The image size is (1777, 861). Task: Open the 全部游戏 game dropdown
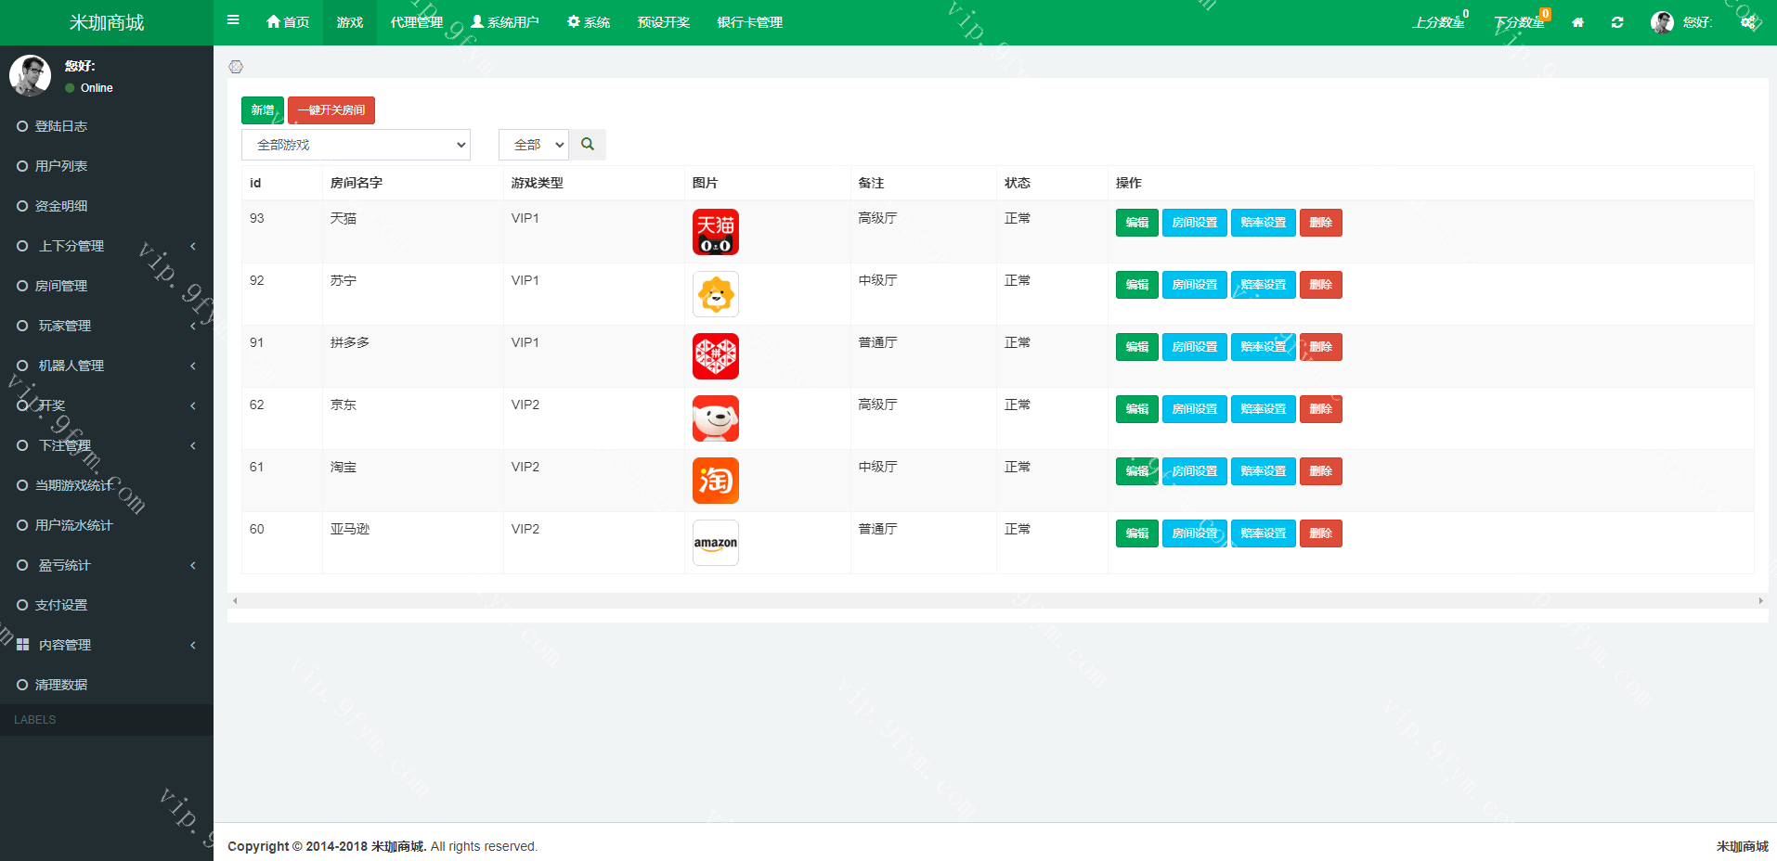pyautogui.click(x=356, y=145)
